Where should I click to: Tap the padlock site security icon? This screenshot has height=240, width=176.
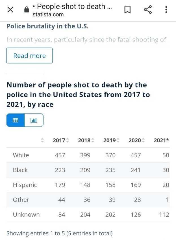pyautogui.click(x=27, y=10)
